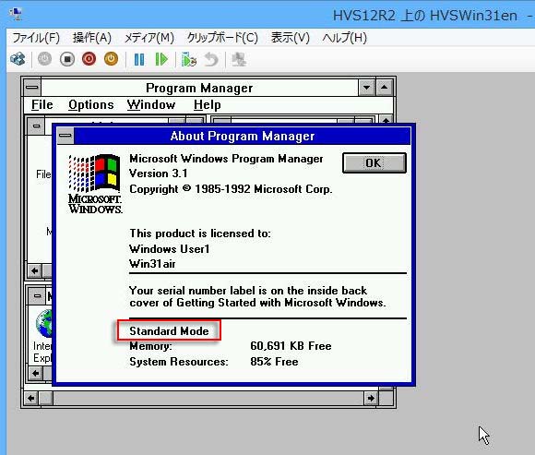
Task: Click OK in About Program Manager
Action: point(374,162)
